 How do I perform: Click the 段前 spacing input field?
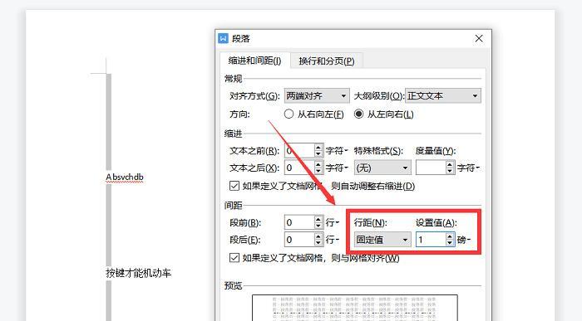[x=299, y=222]
